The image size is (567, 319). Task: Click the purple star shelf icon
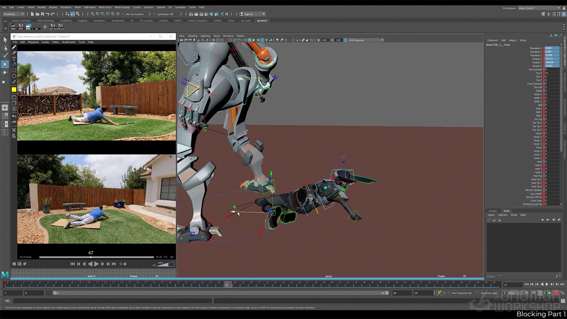[x=45, y=27]
